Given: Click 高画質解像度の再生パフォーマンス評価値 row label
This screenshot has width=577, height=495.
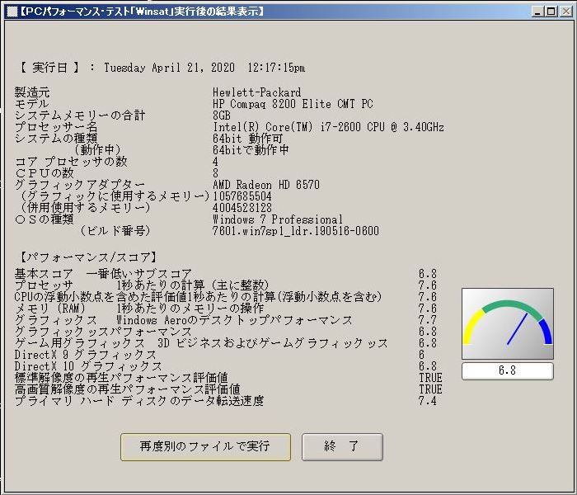Looking at the screenshot, I should (127, 389).
